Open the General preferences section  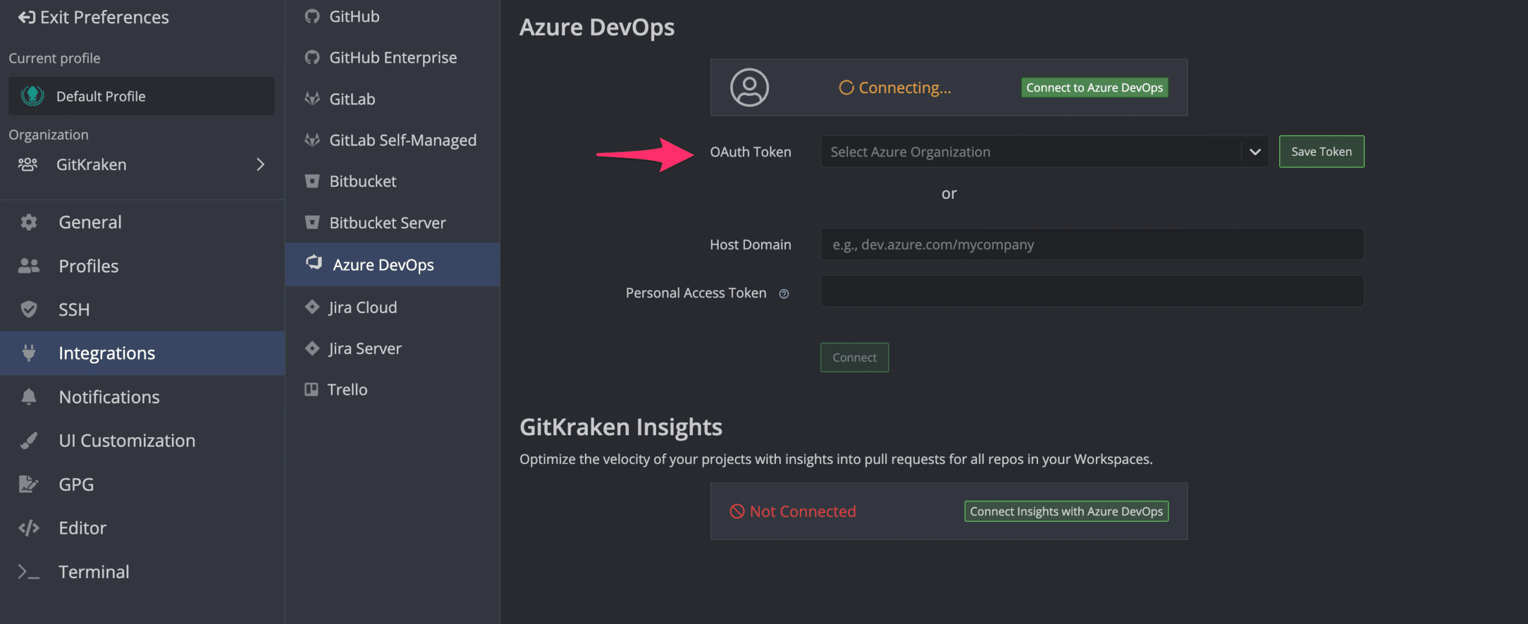90,222
